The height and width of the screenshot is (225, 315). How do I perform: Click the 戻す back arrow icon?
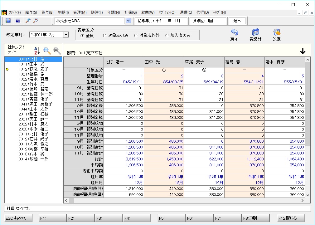click(x=234, y=32)
